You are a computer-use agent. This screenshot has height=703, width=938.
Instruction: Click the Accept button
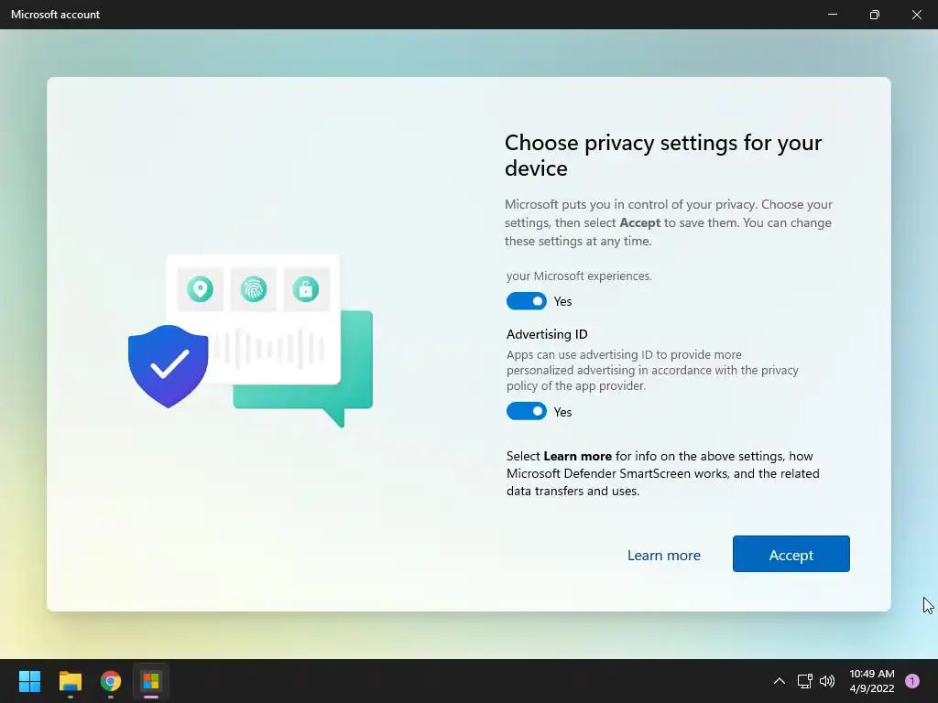[791, 554]
